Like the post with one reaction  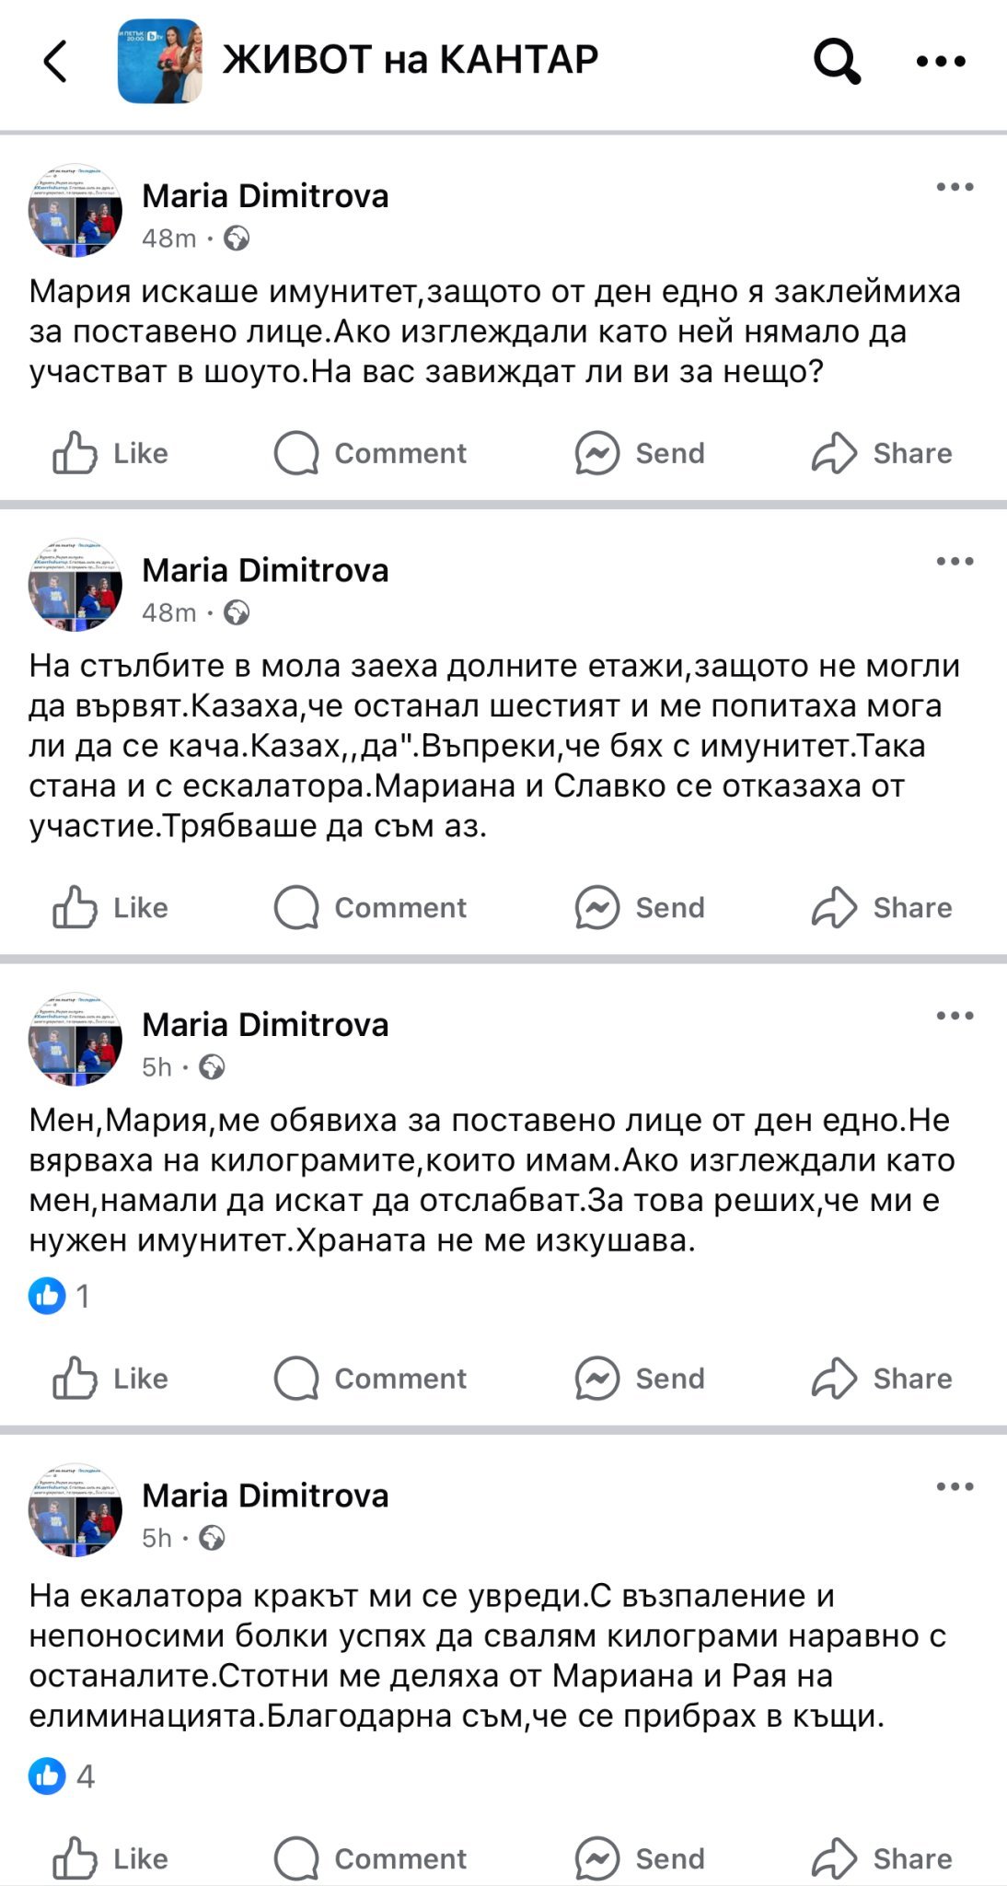click(x=110, y=1379)
